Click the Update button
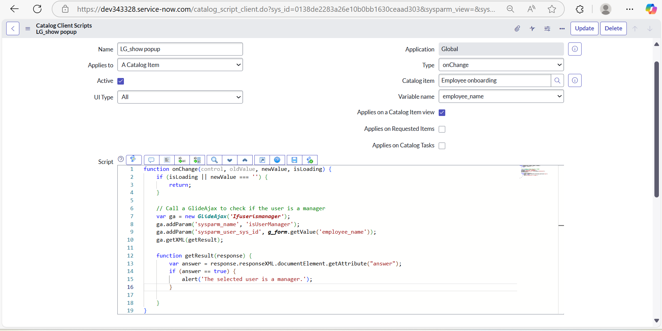Screen dimensions: 662x331 584,28
